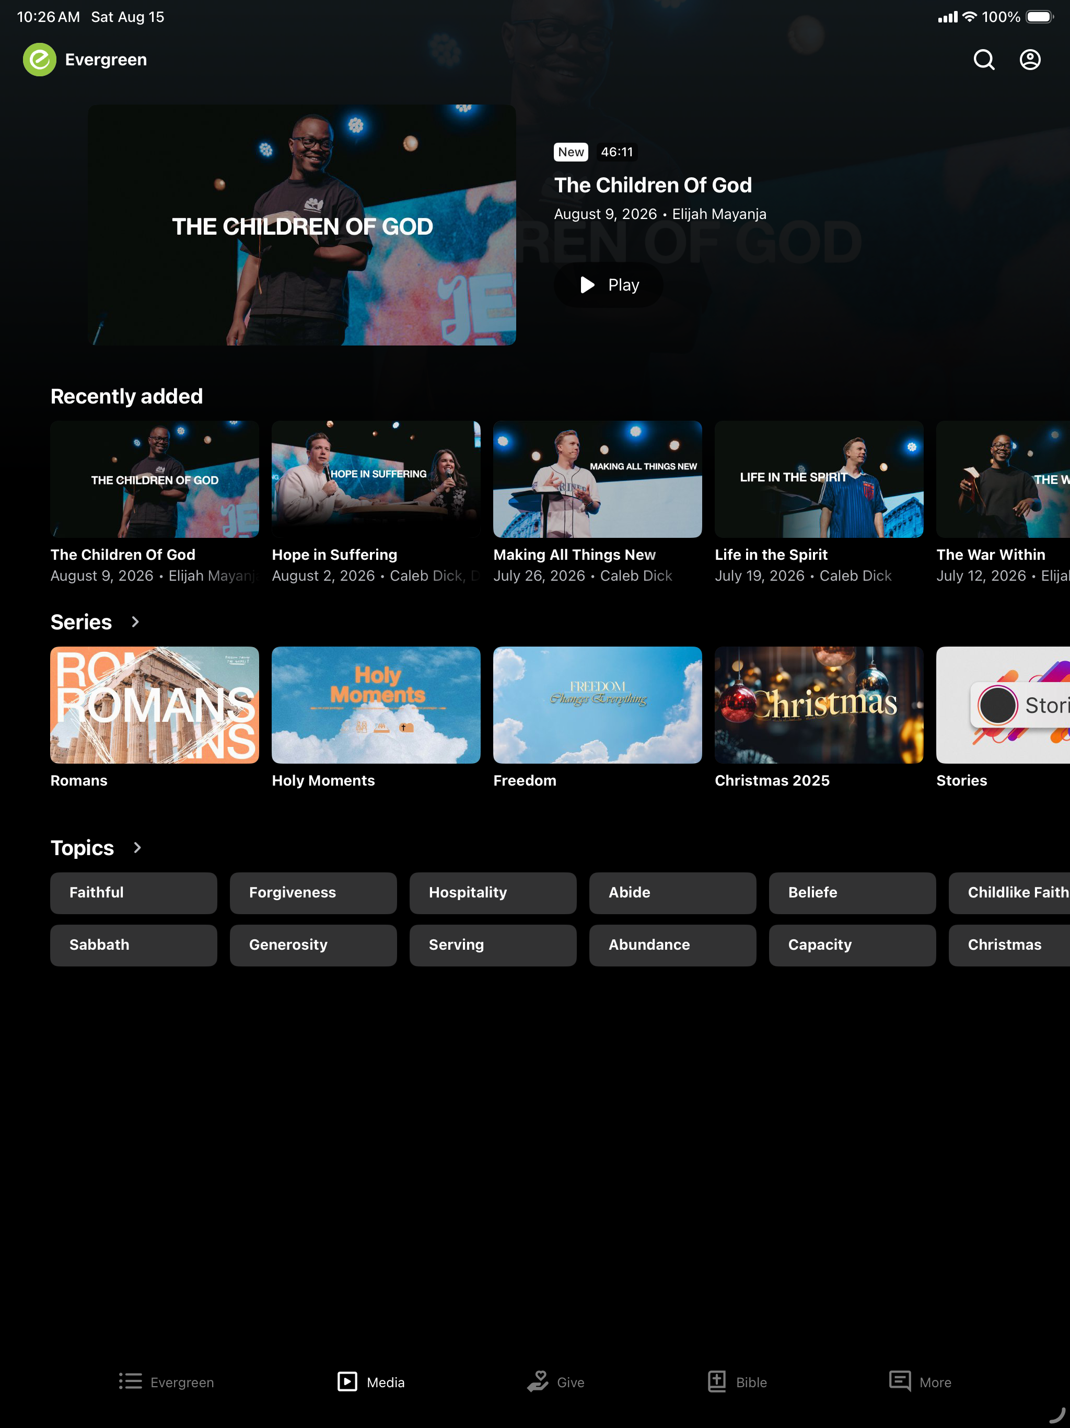The image size is (1070, 1428).
Task: Select the Capacity topic
Action: tap(852, 945)
